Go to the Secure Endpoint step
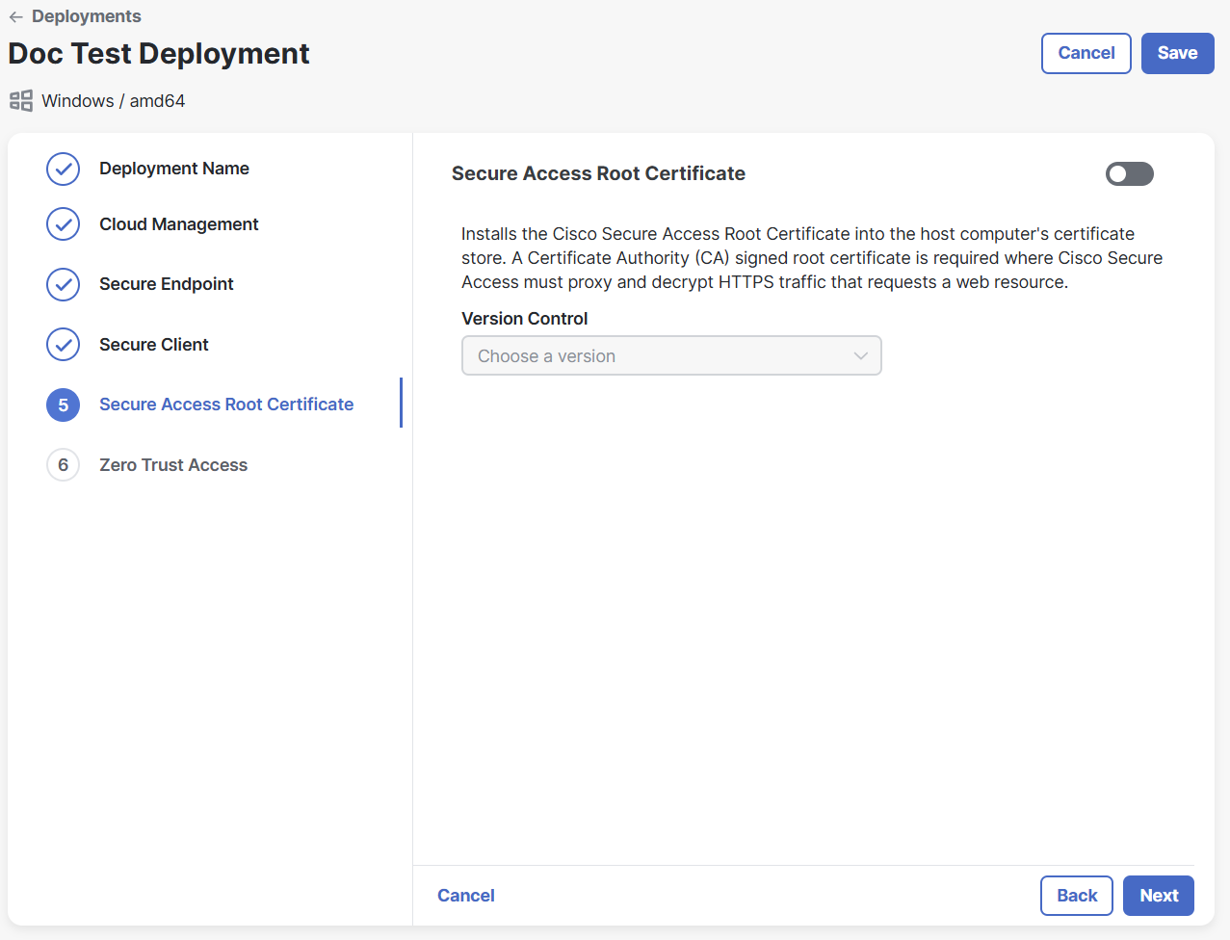This screenshot has width=1230, height=940. pos(167,284)
